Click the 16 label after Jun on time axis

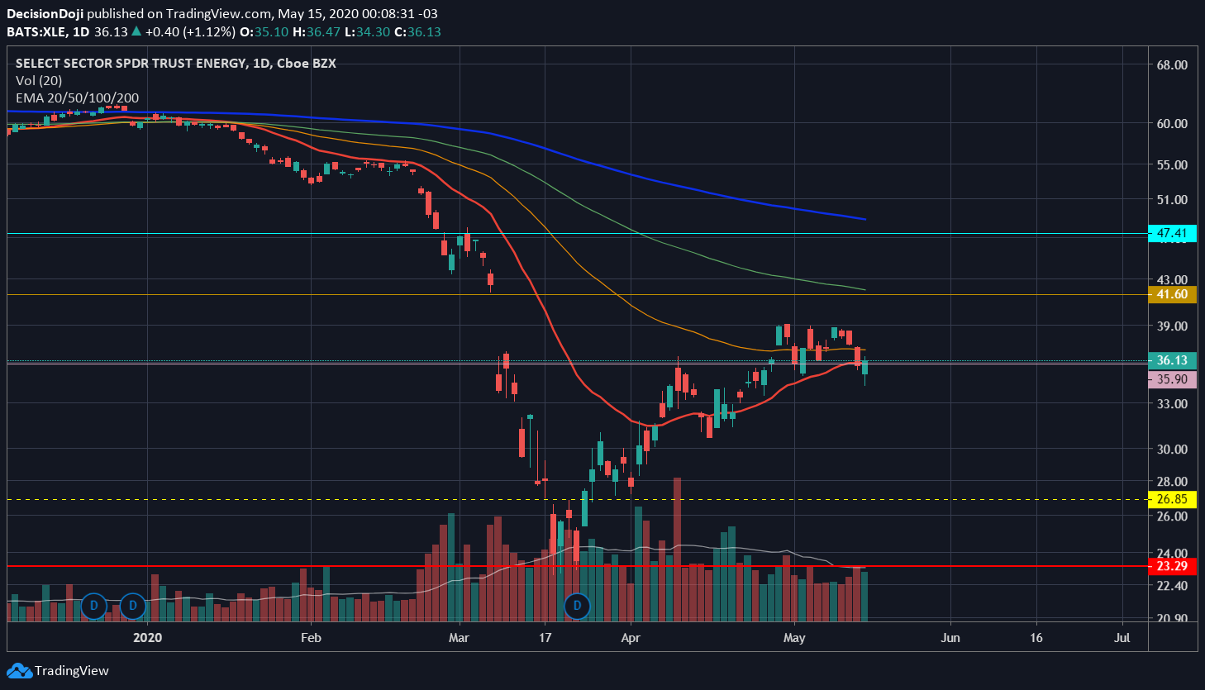[x=1036, y=637]
